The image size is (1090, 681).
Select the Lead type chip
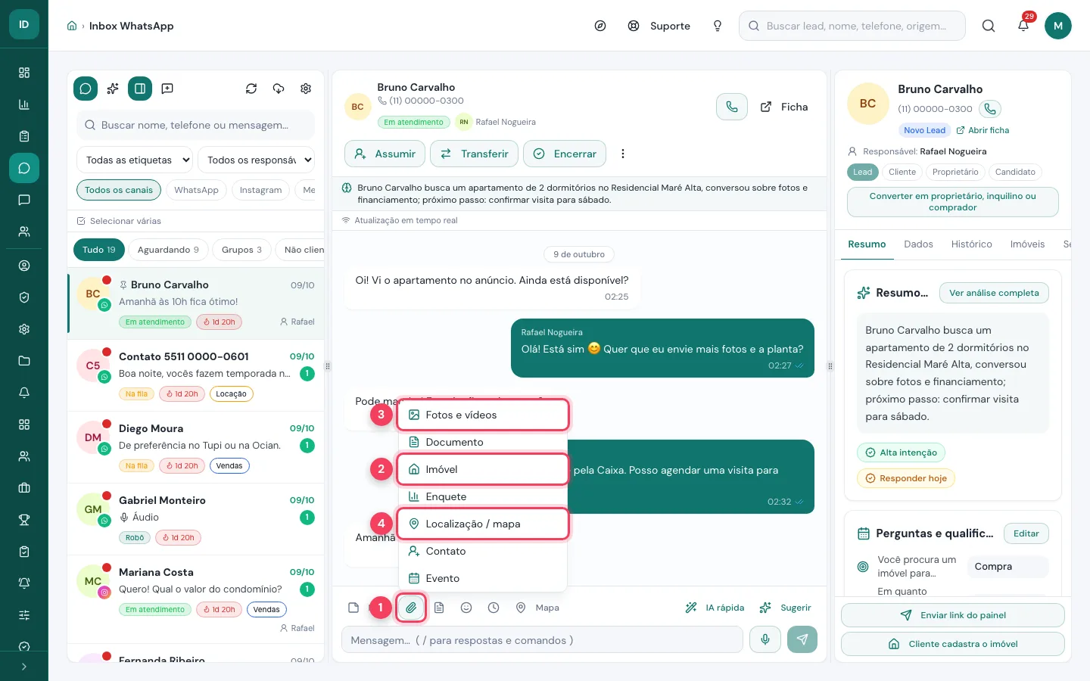click(x=863, y=172)
